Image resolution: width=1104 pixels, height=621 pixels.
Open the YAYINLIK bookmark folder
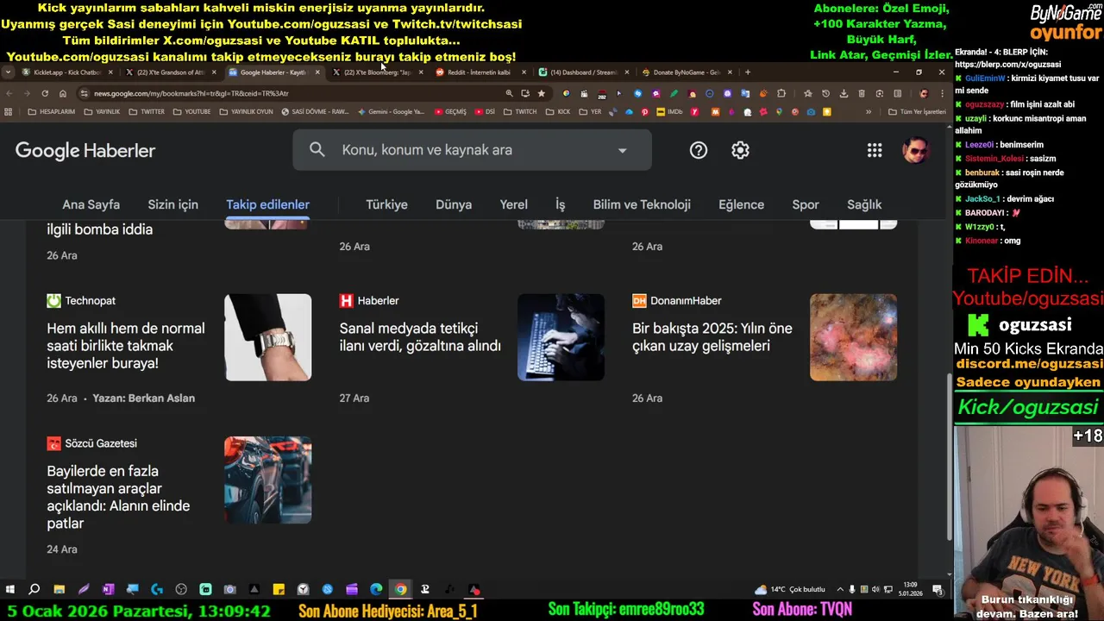[x=102, y=111]
